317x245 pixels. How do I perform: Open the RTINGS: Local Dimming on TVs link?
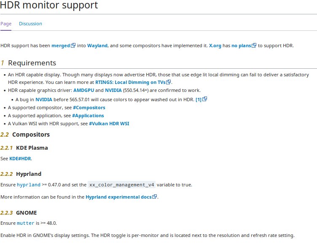pyautogui.click(x=130, y=82)
